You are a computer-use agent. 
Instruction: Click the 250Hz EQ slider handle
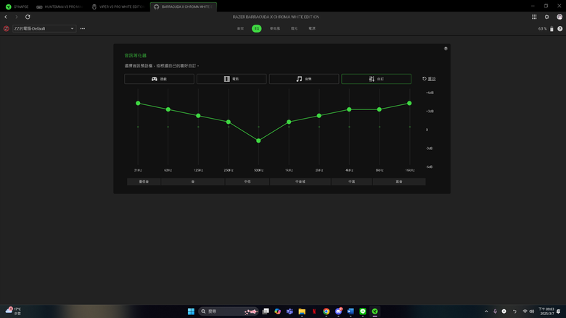(x=229, y=122)
